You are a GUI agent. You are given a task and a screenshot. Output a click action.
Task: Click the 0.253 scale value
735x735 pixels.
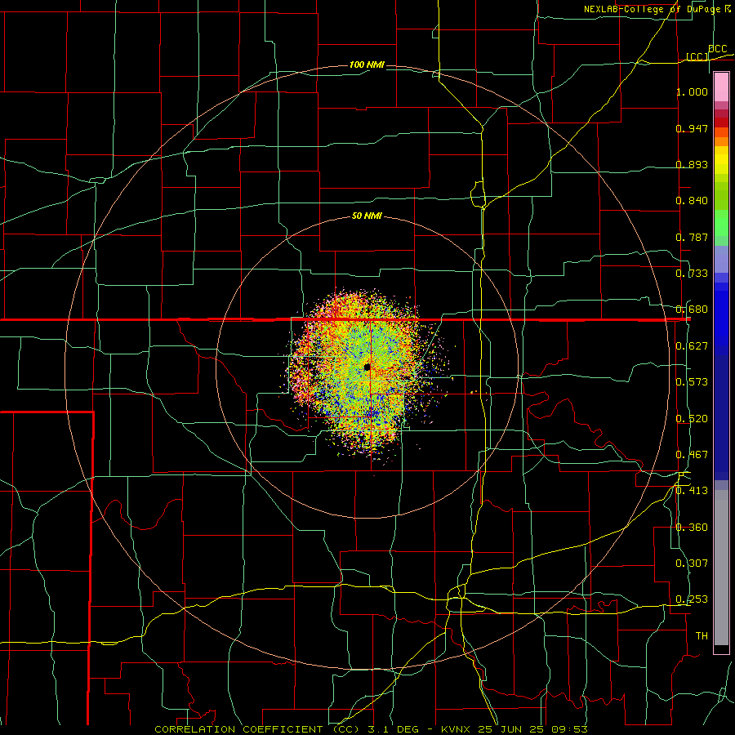(692, 599)
